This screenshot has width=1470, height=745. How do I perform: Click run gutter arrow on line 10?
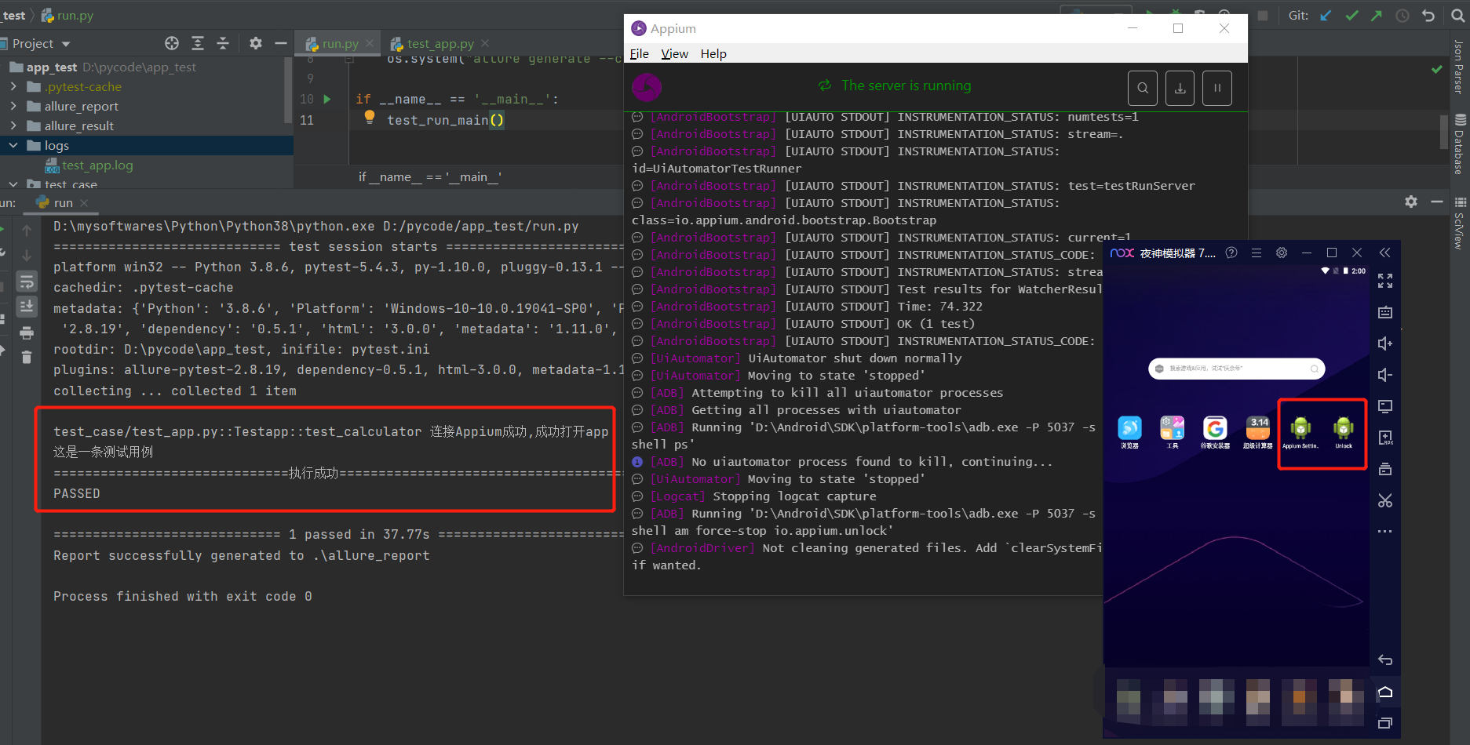327,99
